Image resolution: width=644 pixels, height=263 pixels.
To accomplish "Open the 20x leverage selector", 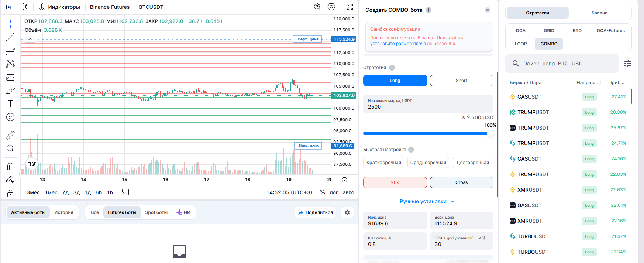I will point(395,182).
